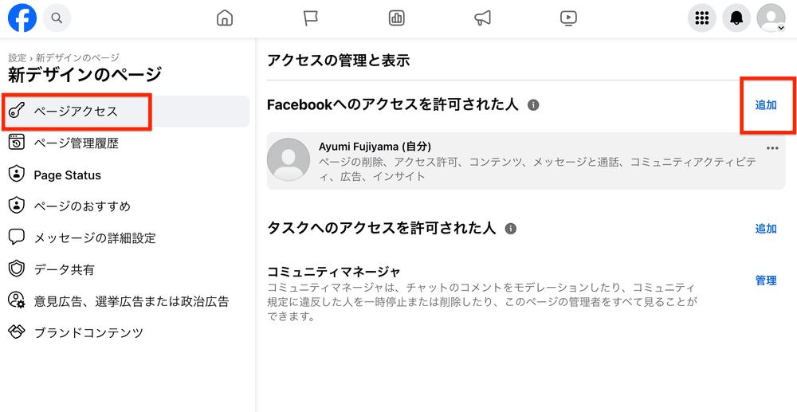Open Pages flag icon in top bar

(x=311, y=18)
